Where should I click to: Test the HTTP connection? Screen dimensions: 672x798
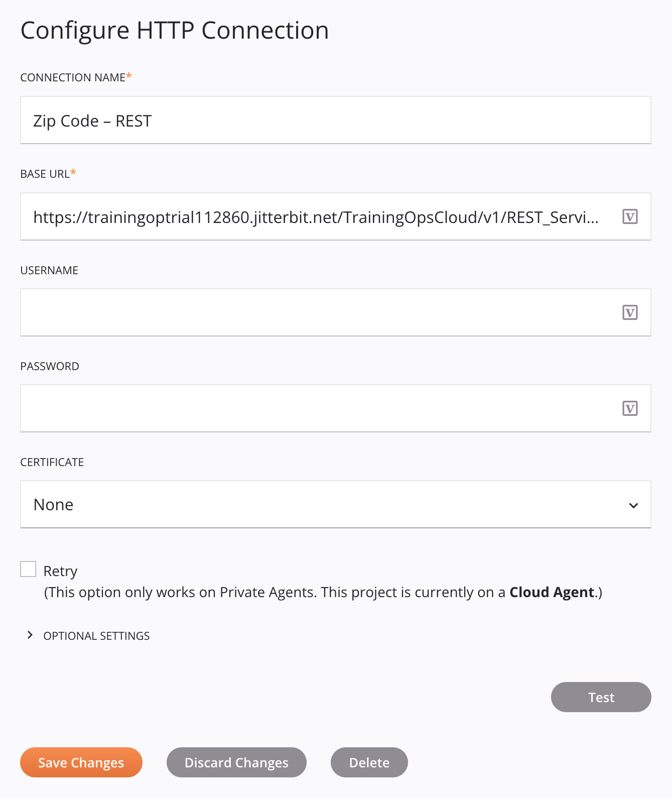tap(601, 697)
